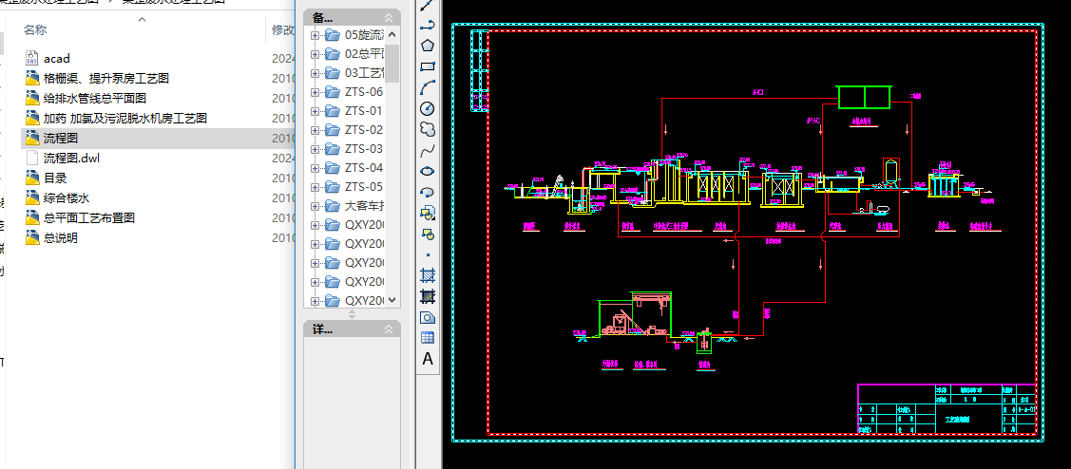Screen dimensions: 1071x469
Task: Click the 目录 drawing file icon
Action: (x=32, y=178)
